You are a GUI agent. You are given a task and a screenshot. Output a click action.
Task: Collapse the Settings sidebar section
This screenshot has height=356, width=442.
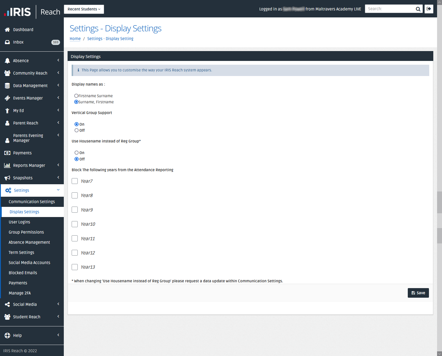pyautogui.click(x=57, y=190)
